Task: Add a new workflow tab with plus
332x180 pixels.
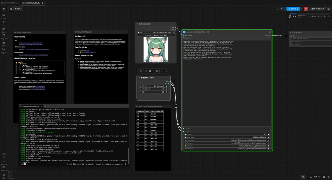Action: [47, 3]
